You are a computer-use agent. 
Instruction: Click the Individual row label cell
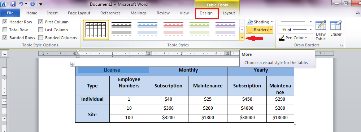click(x=92, y=100)
